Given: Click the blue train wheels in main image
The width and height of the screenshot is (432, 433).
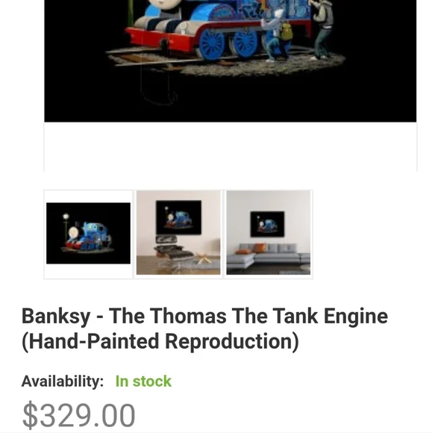Looking at the screenshot, I should click(228, 43).
